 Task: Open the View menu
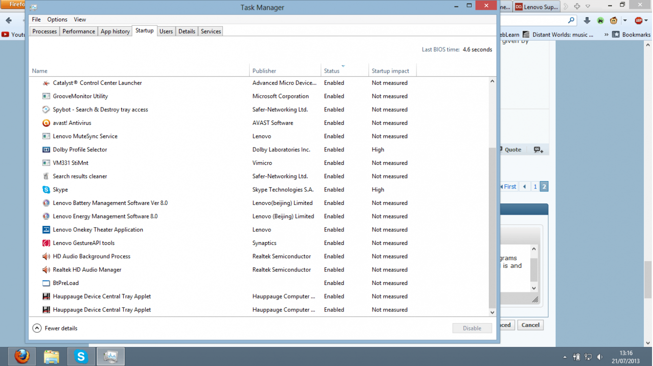(x=80, y=20)
